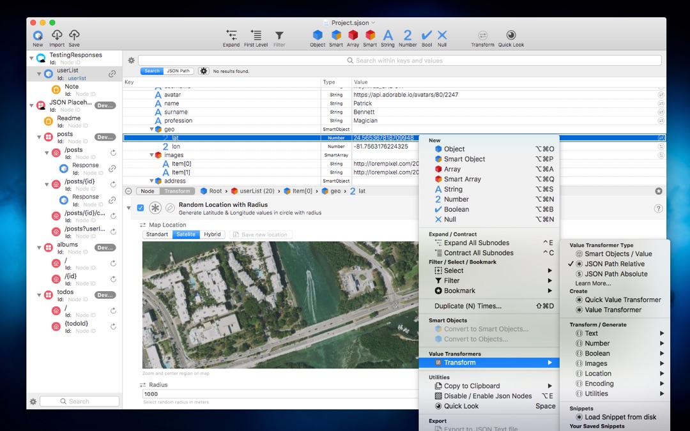Collapse the Random Location transformer section
The height and width of the screenshot is (431, 690).
click(x=128, y=208)
